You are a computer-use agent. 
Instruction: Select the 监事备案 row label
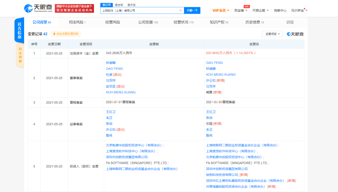tap(76, 124)
